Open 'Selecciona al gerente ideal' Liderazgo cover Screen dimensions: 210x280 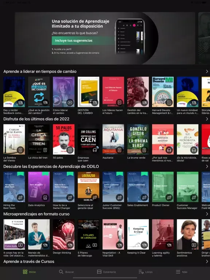[x=88, y=187]
